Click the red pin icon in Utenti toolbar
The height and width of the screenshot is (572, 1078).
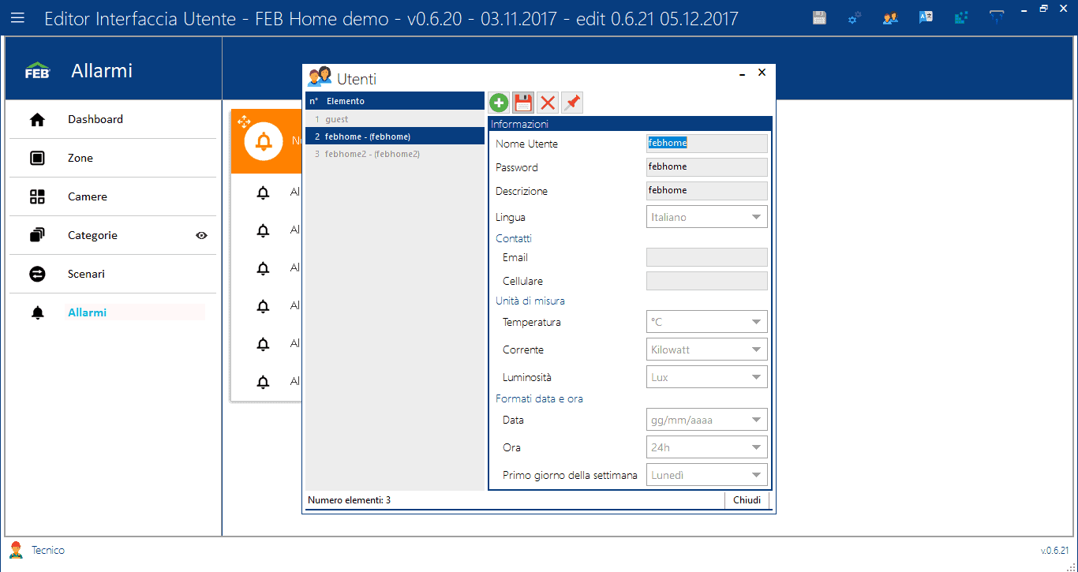click(572, 103)
